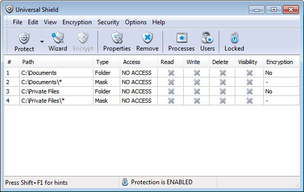Toggle Write X for C:\Documents\* mask row
Viewport: 304px width, 192px height.
197,82
